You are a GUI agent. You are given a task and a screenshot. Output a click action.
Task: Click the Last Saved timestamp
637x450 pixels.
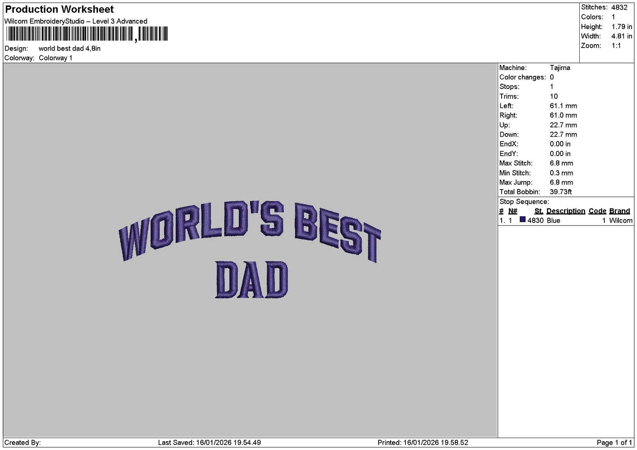pos(209,443)
